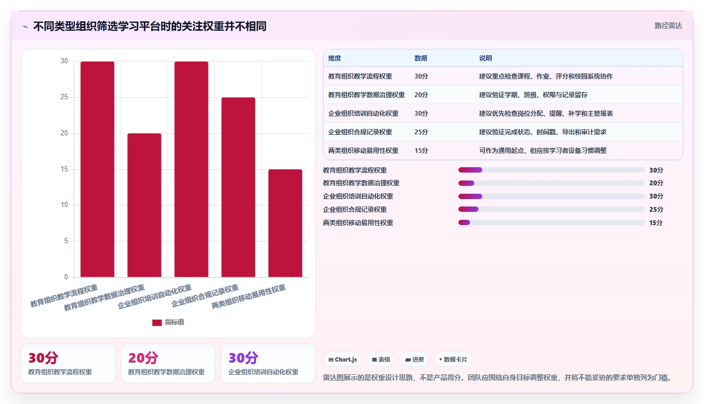Click the 企业组织合规记录权重 chart bar

(x=238, y=187)
